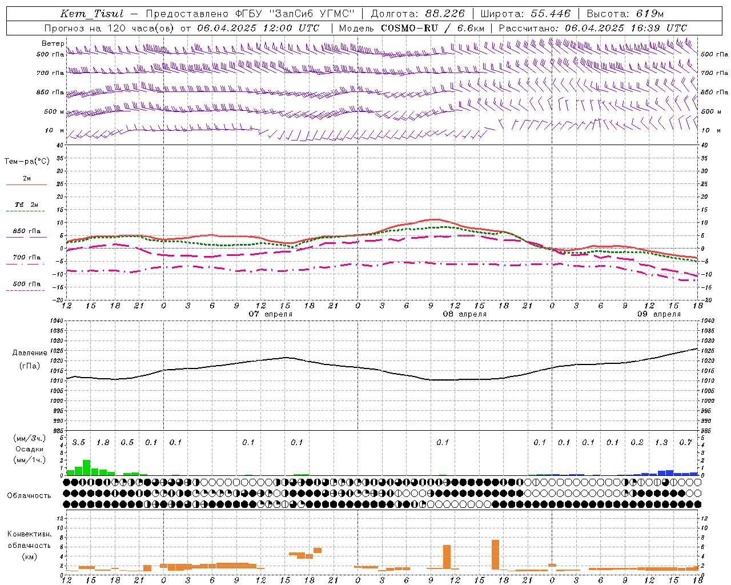Image resolution: width=731 pixels, height=585 pixels.
Task: Select forecast start time 06.04.2025 12:00 UTC
Action: coord(258,28)
